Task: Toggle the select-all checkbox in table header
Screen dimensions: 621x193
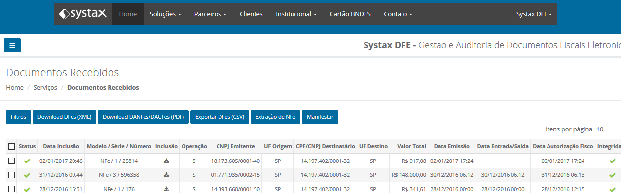Action: [x=11, y=146]
